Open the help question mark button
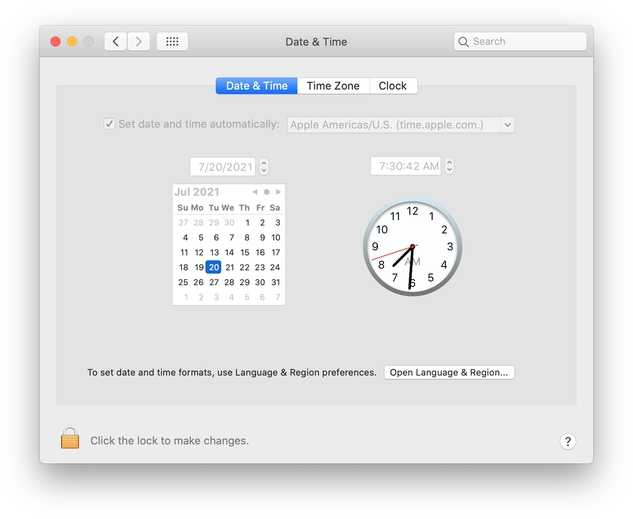The image size is (633, 519). (568, 441)
